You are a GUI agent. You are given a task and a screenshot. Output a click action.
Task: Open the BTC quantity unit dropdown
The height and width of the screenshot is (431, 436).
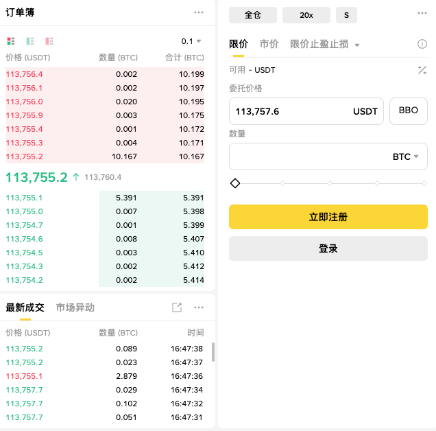[x=405, y=156]
